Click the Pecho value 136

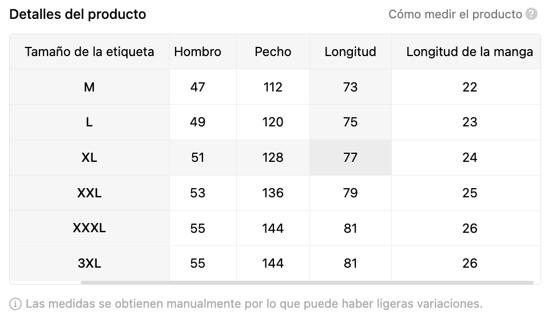tap(273, 193)
